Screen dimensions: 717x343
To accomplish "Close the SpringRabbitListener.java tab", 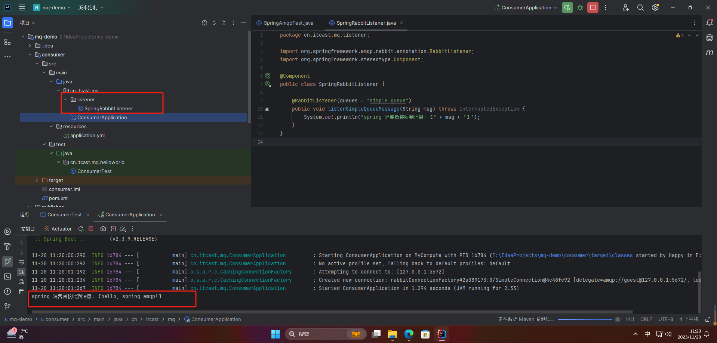I will click(x=401, y=23).
